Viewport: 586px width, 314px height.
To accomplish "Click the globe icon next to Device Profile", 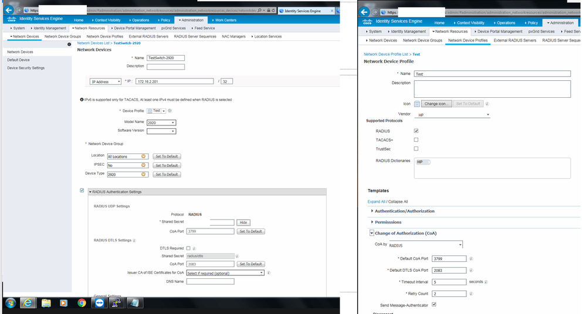I will tap(170, 111).
